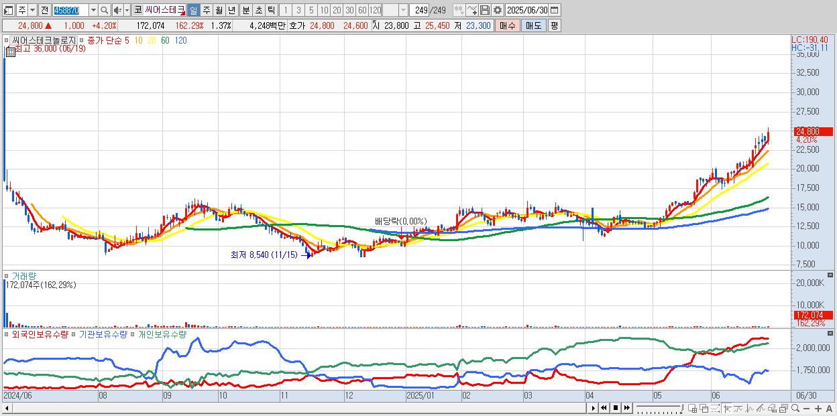Open chart settings gear icon
This screenshot has height=416, width=837.
(498, 10)
